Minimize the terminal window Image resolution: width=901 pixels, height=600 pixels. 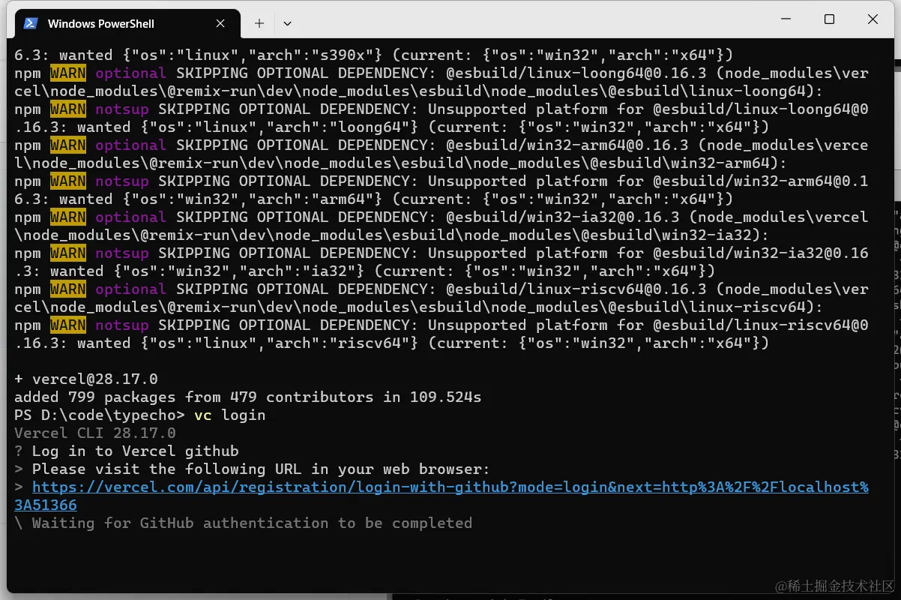[x=786, y=19]
